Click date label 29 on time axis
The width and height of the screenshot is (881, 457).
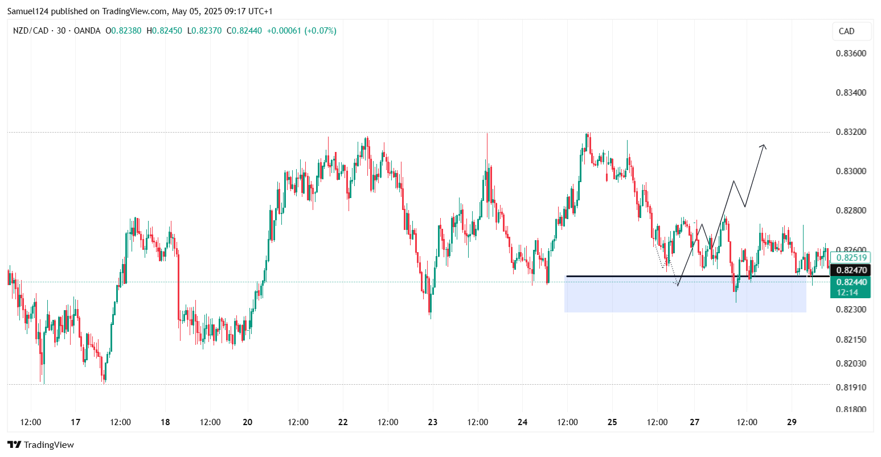792,422
